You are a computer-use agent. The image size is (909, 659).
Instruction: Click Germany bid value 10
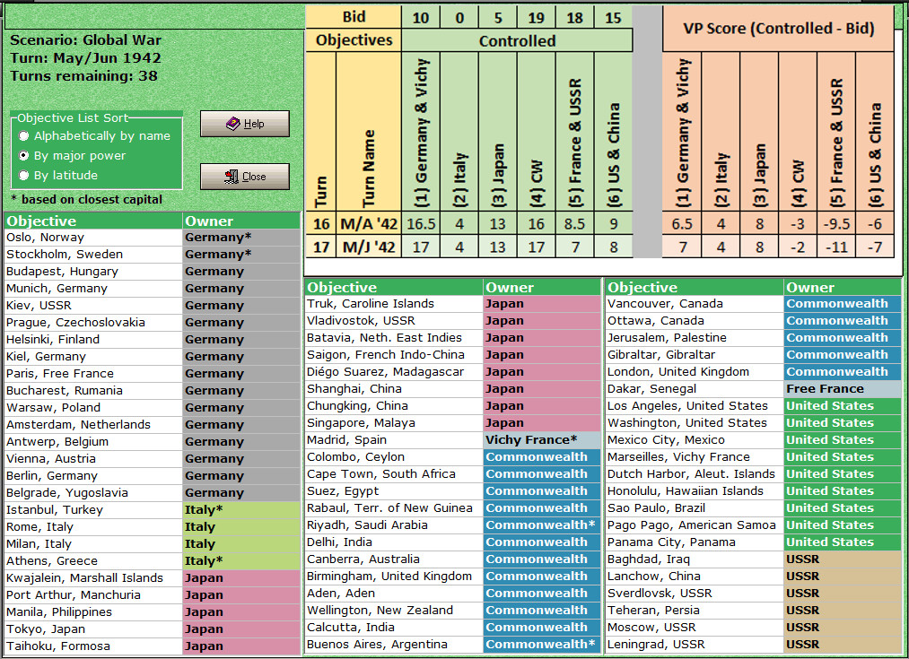[x=421, y=18]
